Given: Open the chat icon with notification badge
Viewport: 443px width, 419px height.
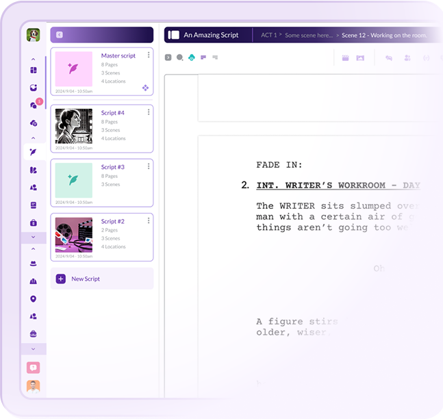Looking at the screenshot, I should 33,105.
